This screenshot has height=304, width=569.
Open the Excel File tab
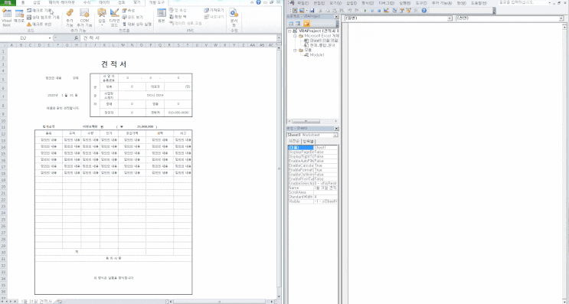(8, 2)
